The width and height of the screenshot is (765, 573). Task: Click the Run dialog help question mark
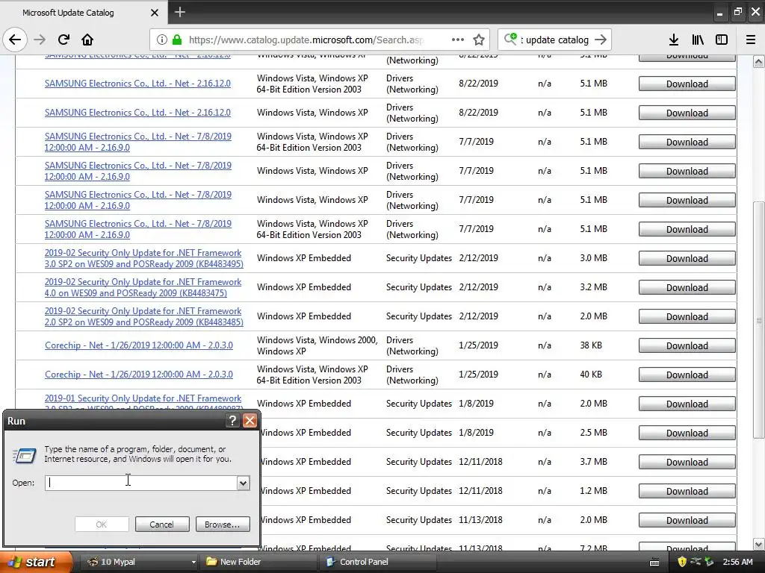coord(233,421)
